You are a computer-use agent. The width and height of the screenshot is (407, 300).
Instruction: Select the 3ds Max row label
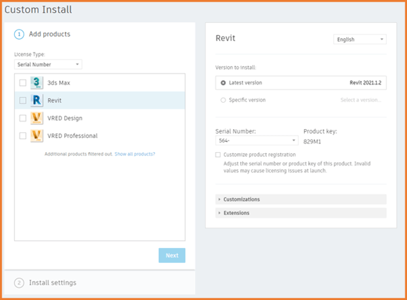coord(59,83)
